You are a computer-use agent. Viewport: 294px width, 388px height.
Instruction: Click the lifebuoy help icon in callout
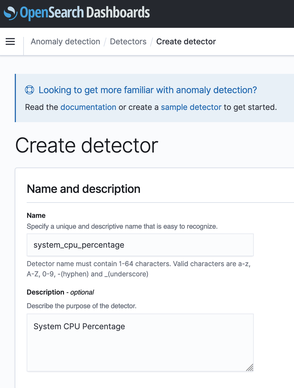click(30, 90)
